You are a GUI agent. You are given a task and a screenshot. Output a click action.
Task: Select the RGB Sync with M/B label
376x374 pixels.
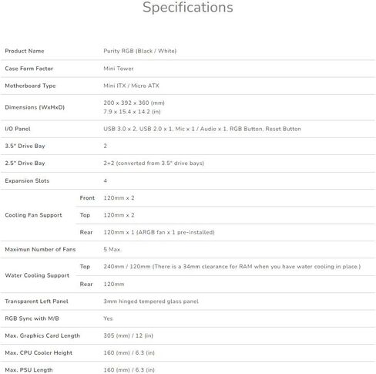coord(32,318)
